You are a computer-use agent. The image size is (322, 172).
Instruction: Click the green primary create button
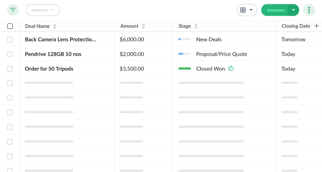pyautogui.click(x=275, y=10)
